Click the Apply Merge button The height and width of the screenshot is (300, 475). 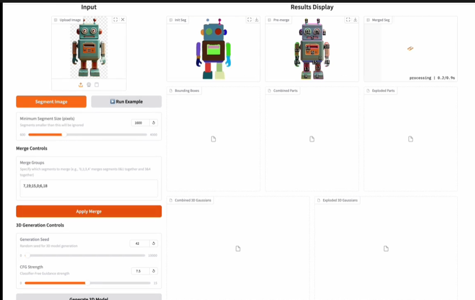(89, 211)
